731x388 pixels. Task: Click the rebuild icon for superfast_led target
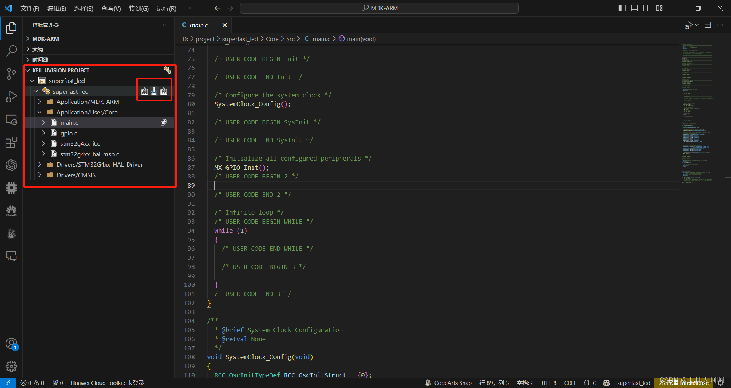tap(164, 91)
